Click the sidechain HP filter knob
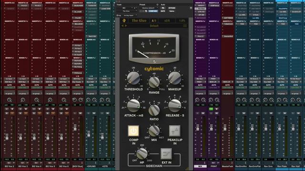 (x=142, y=153)
